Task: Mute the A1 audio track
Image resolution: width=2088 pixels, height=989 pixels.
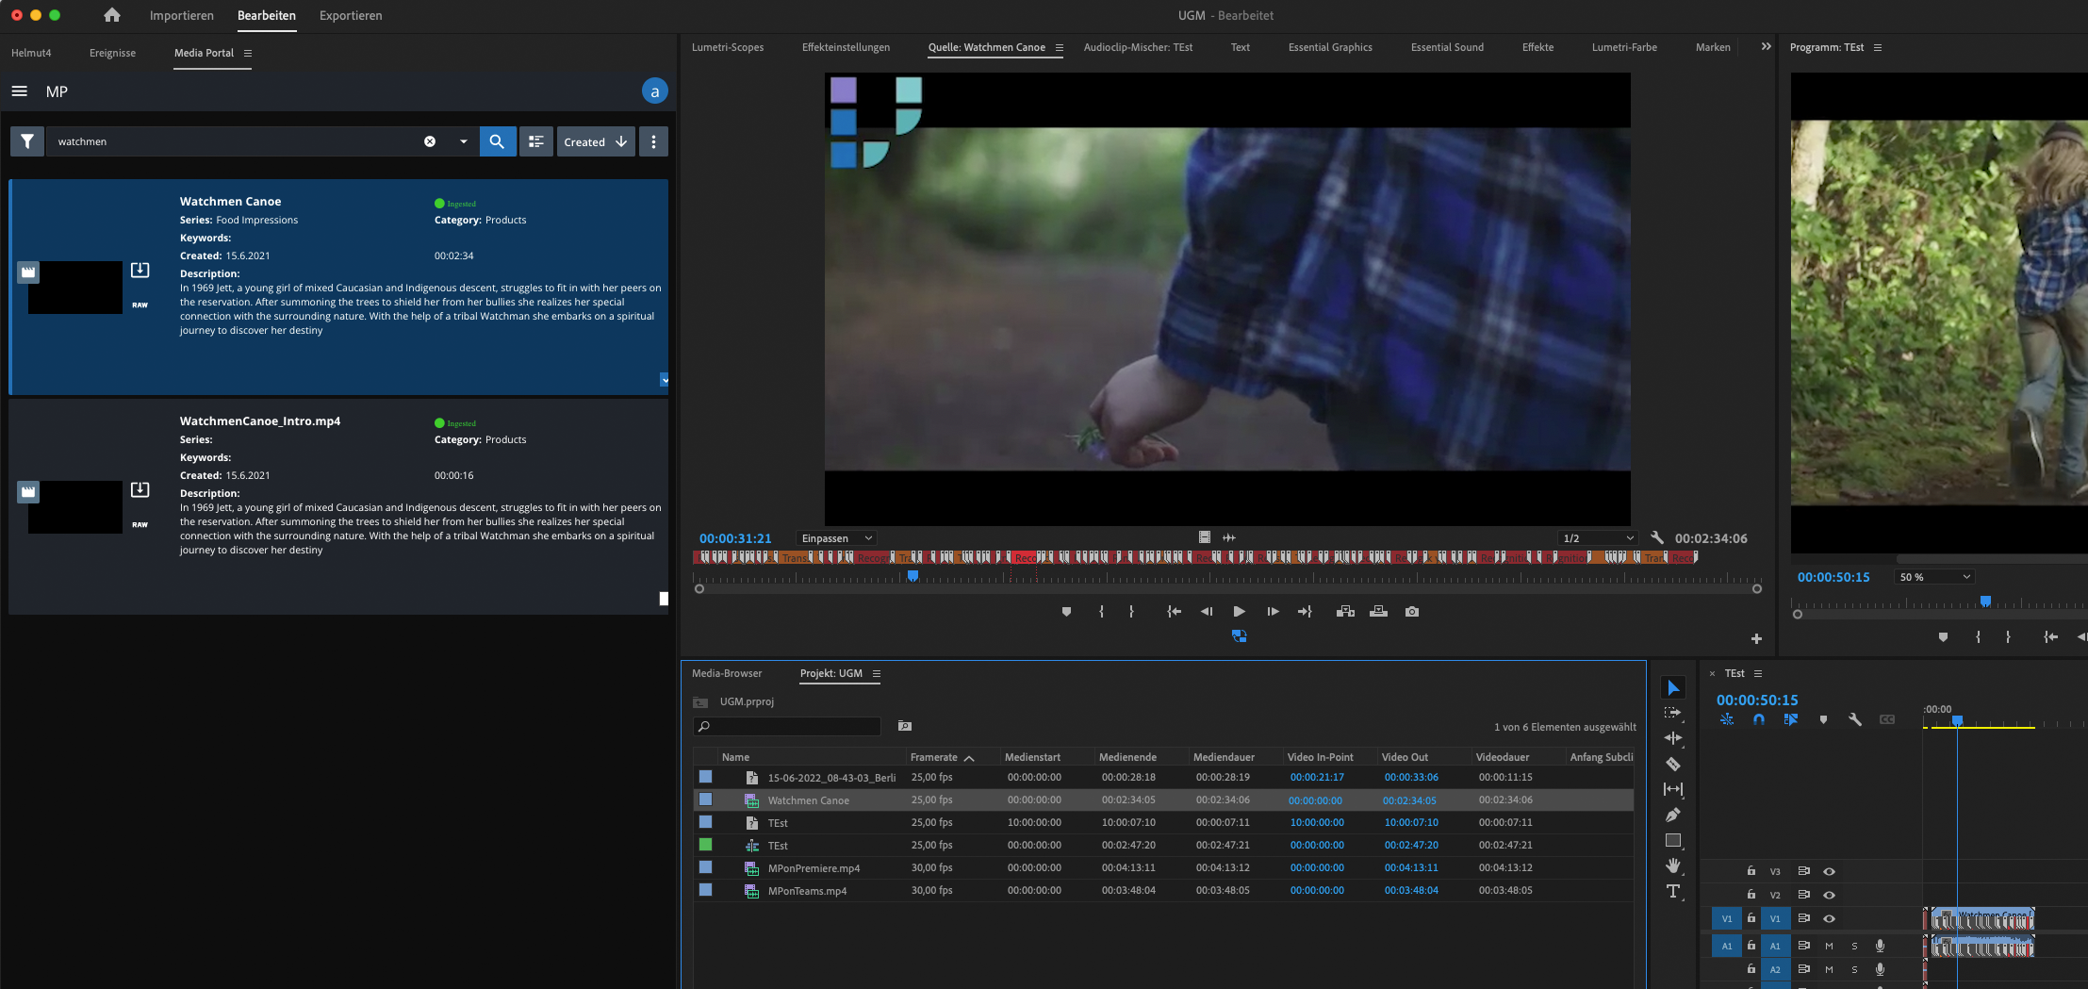Action: point(1827,946)
